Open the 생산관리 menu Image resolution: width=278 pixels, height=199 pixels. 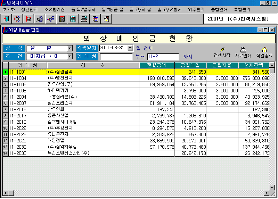point(29,9)
